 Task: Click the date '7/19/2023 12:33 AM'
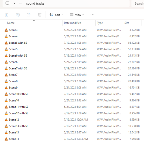76,139
